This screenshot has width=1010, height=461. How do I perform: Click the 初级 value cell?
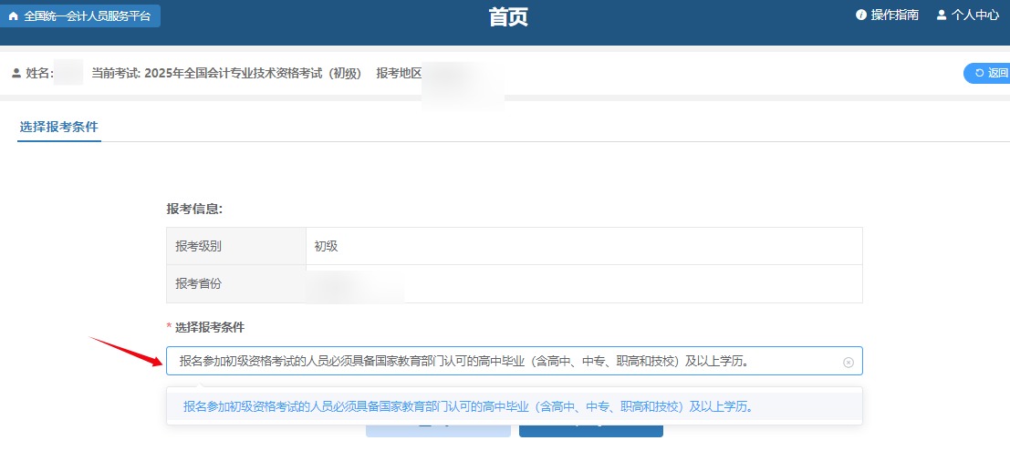pyautogui.click(x=584, y=246)
